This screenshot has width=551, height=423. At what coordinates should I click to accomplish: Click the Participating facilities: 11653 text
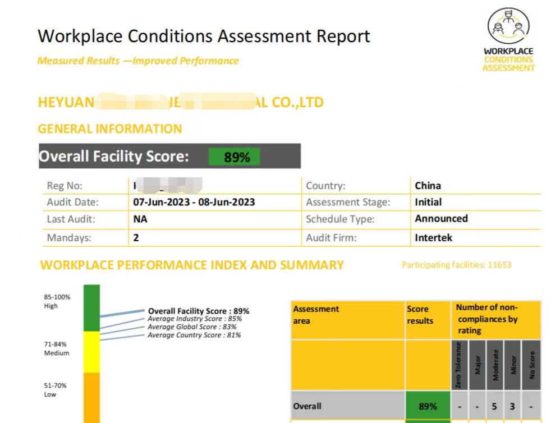pos(456,265)
